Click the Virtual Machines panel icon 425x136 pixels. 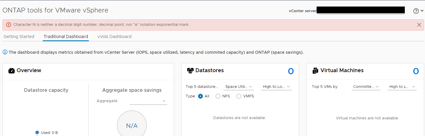click(x=315, y=71)
